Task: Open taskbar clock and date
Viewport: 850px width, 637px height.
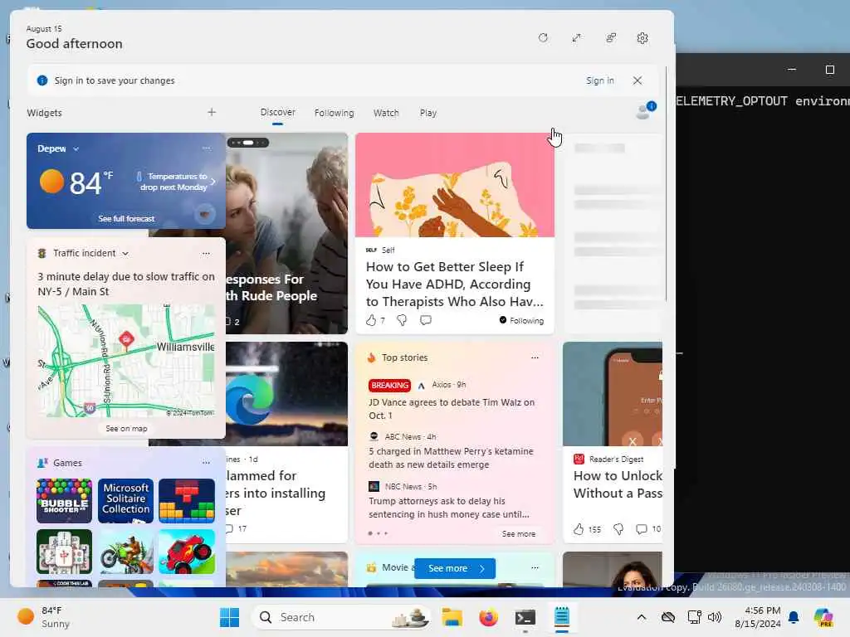Action: (757, 617)
